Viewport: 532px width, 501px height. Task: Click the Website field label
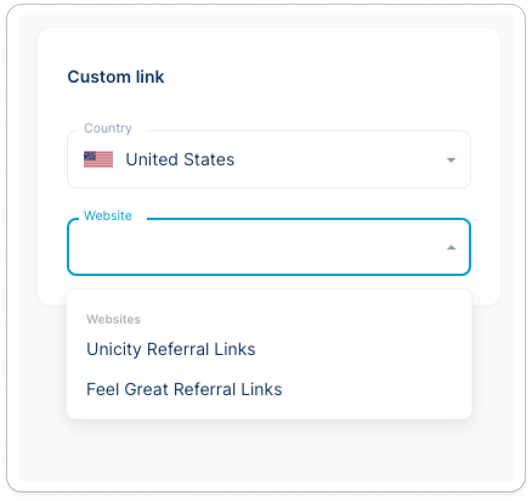107,216
